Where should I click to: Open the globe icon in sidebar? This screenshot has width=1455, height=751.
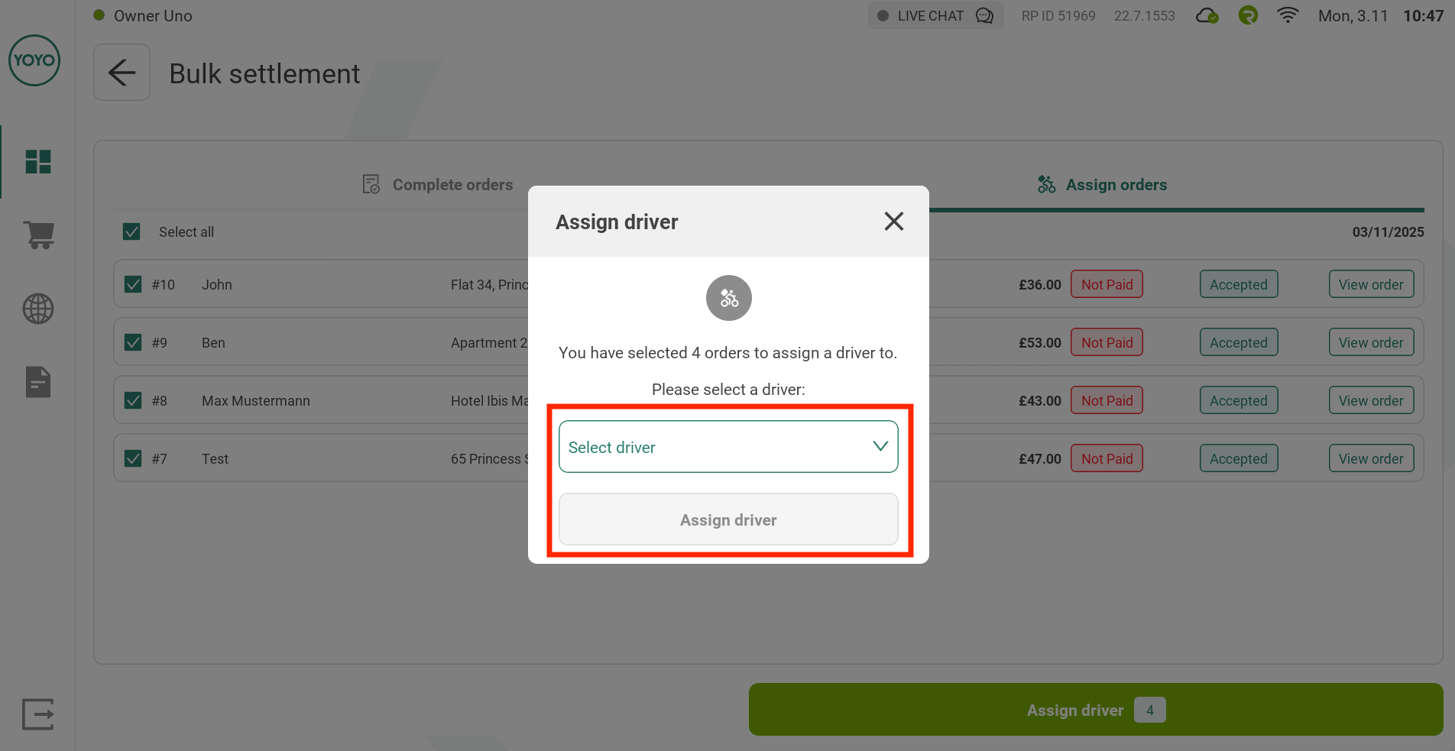(38, 309)
